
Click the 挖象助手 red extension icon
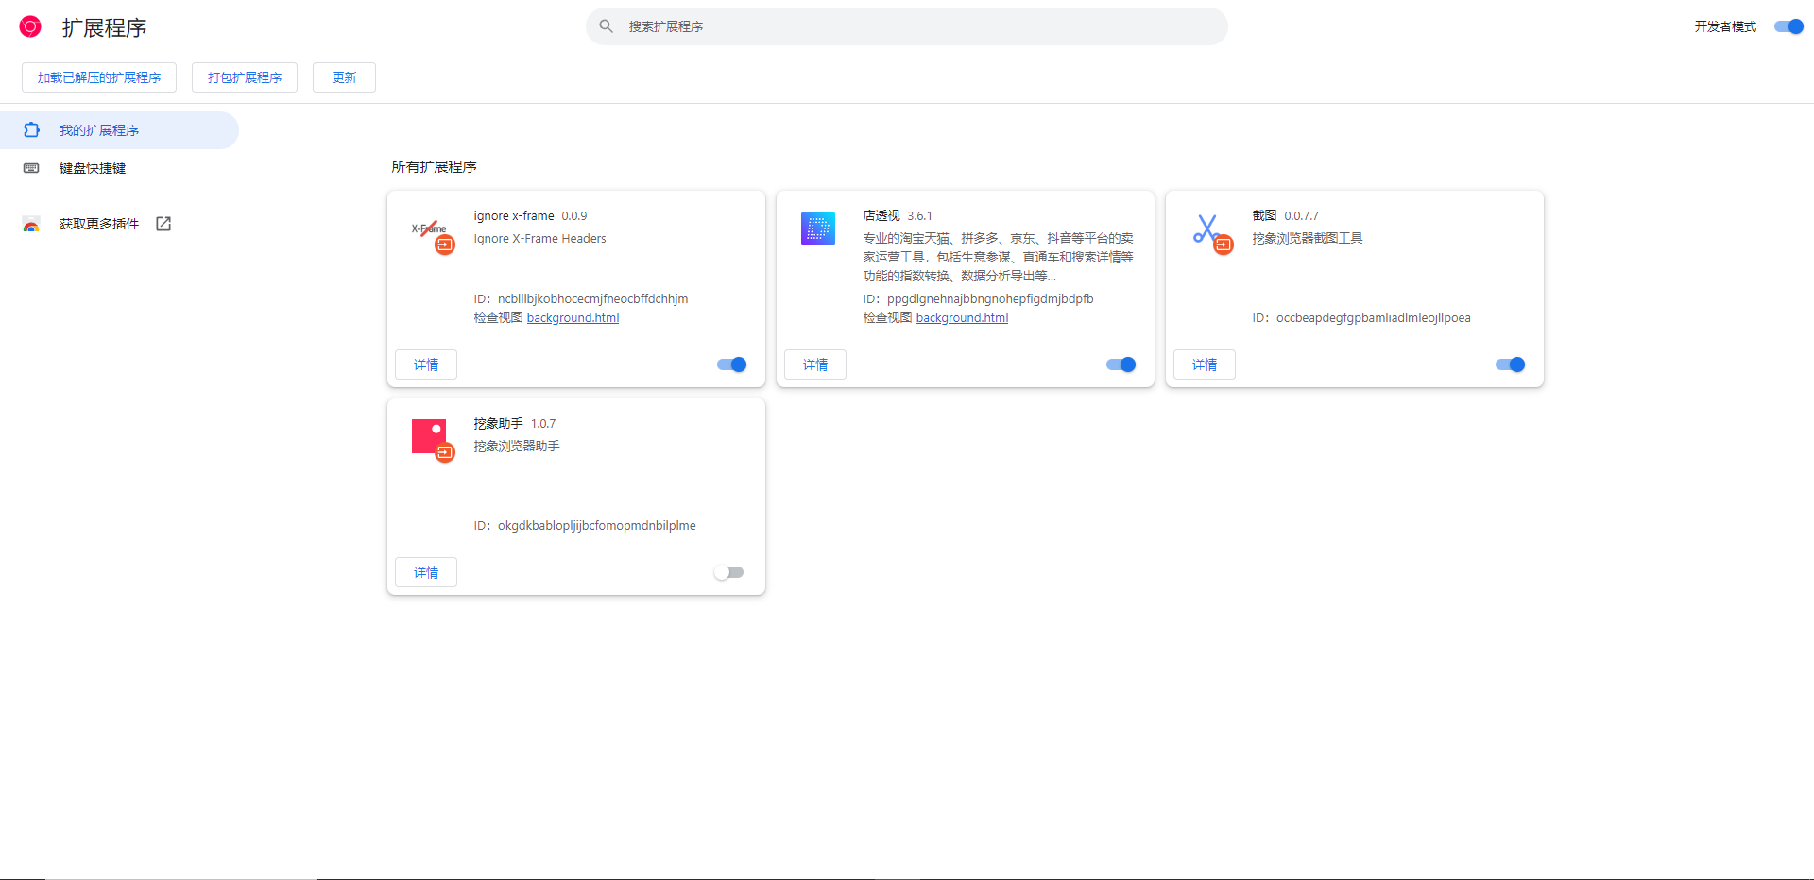click(430, 437)
